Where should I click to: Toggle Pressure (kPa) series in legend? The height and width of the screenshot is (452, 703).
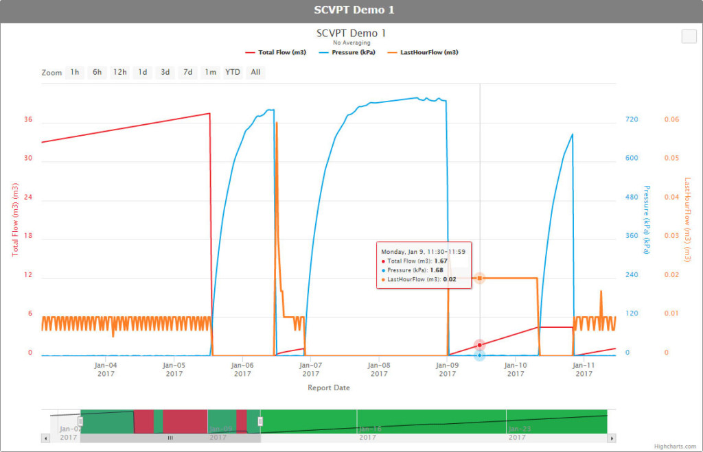[x=347, y=52]
